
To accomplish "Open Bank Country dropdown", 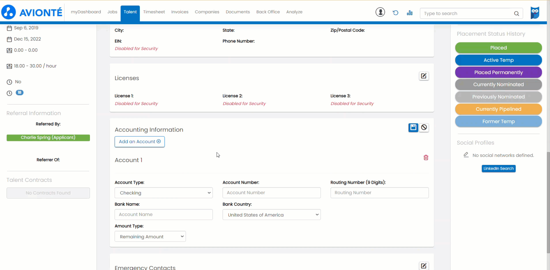I will [272, 215].
